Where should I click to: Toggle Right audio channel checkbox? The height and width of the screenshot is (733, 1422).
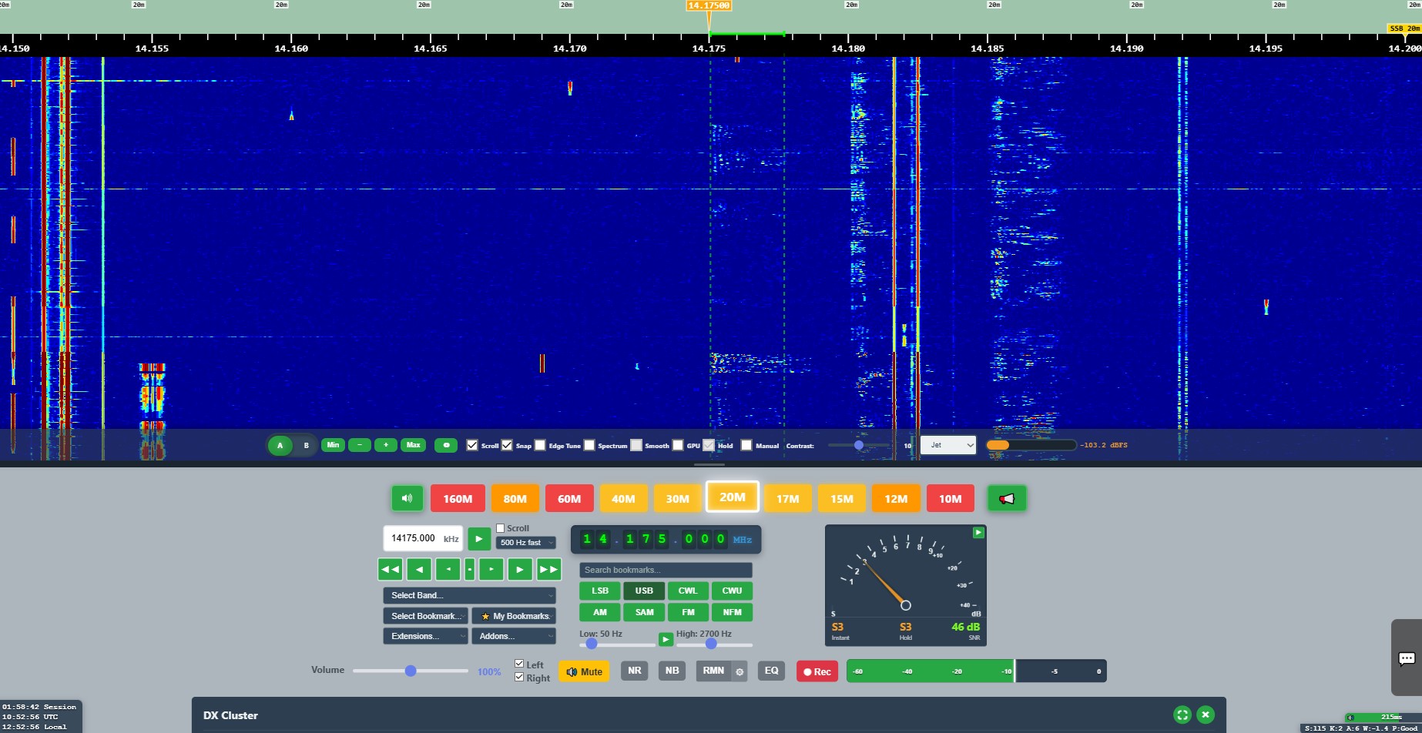coord(519,677)
